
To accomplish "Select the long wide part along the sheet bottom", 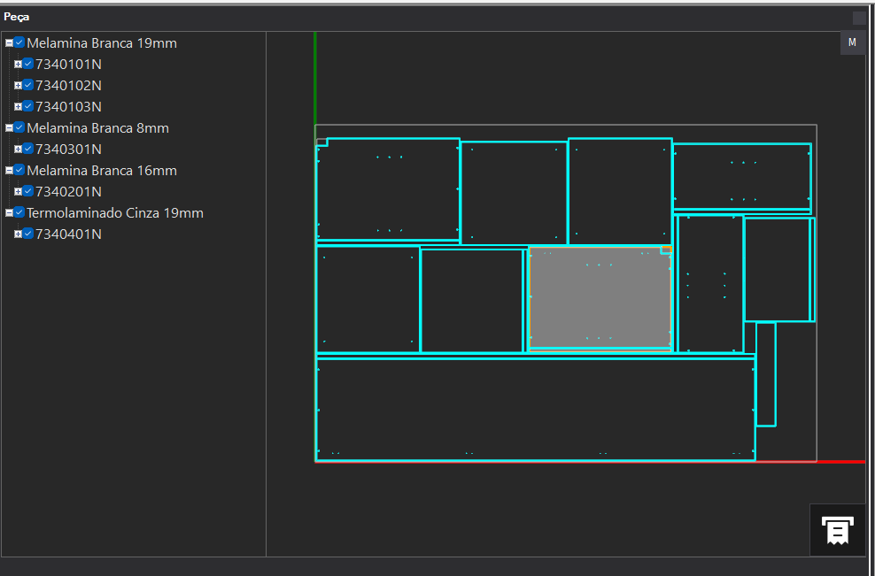I will (x=535, y=409).
